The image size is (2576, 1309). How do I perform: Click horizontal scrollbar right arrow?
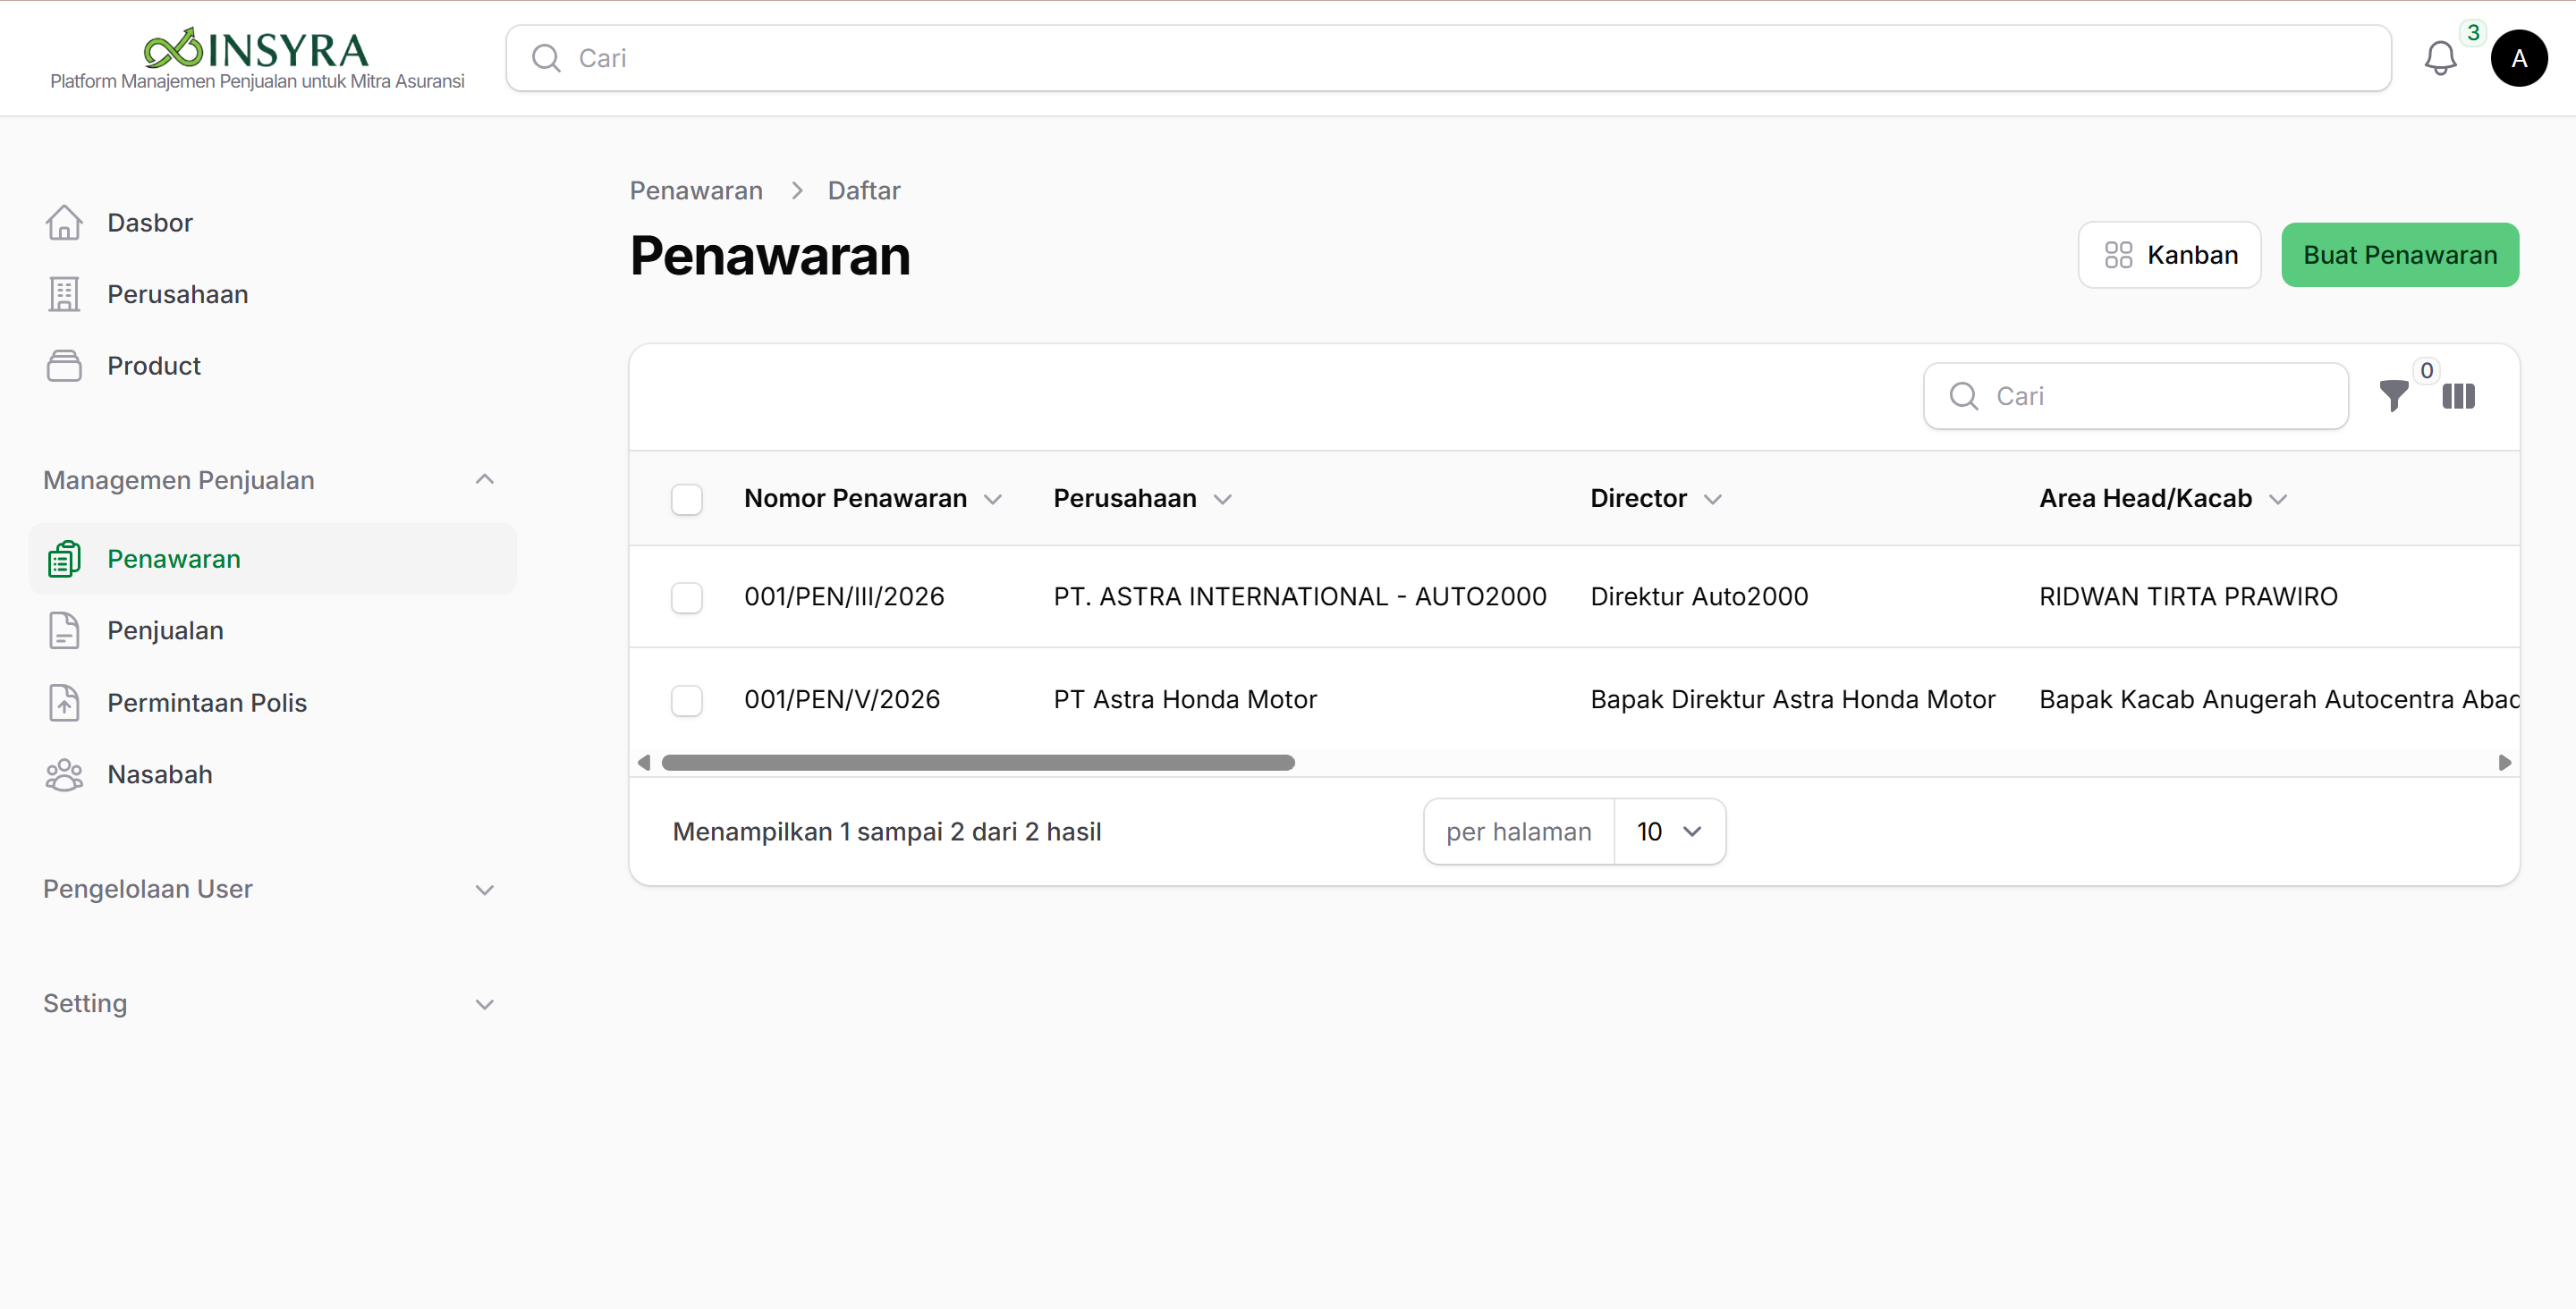[x=2504, y=763]
